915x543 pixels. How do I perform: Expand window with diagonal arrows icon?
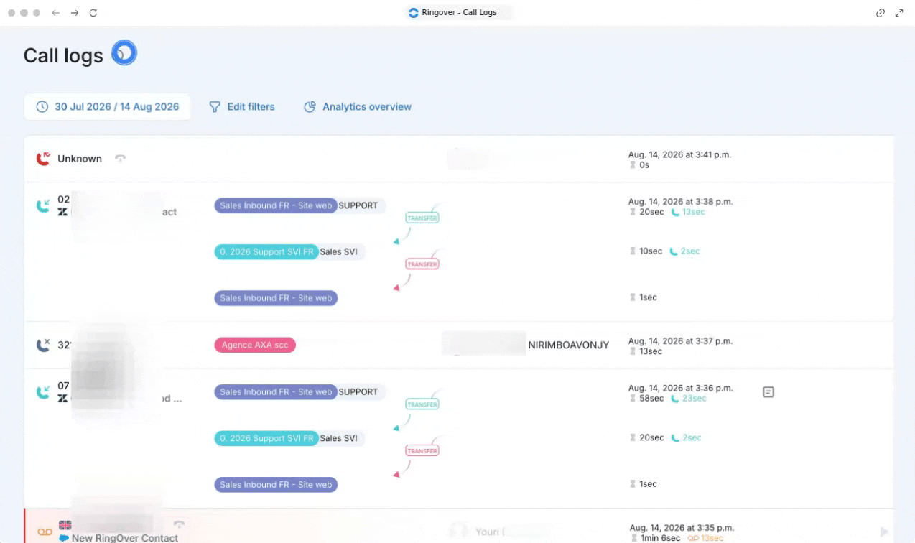pos(899,13)
